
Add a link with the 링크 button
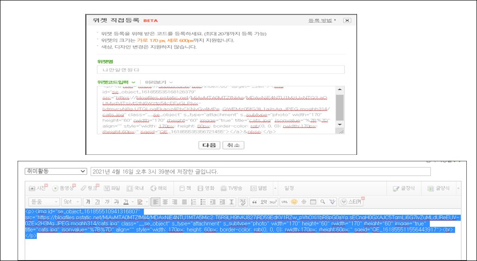click(x=90, y=188)
